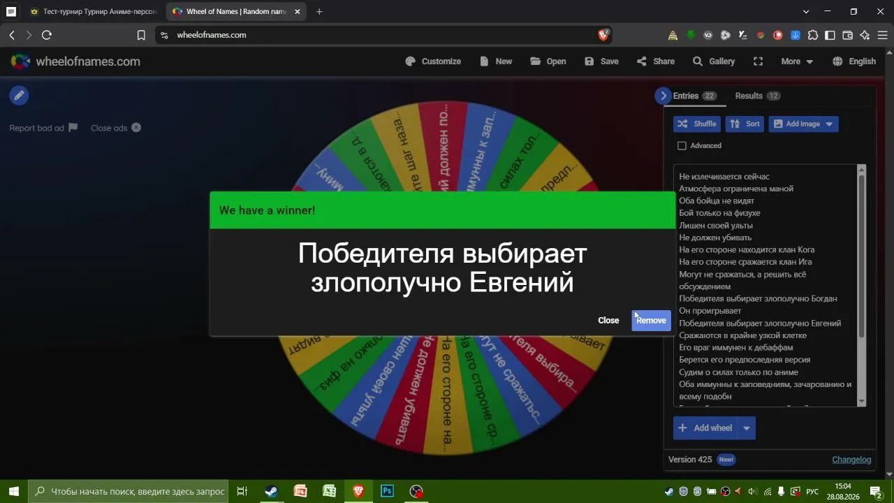Switch to the Entries tab
Screen dimensions: 894x503
tap(694, 96)
